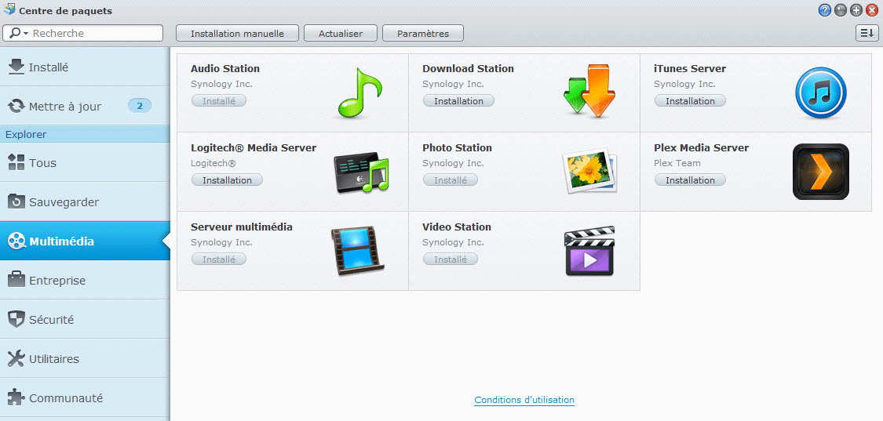The height and width of the screenshot is (421, 883).
Task: Open the Logitech® Media Server title
Action: 254,147
